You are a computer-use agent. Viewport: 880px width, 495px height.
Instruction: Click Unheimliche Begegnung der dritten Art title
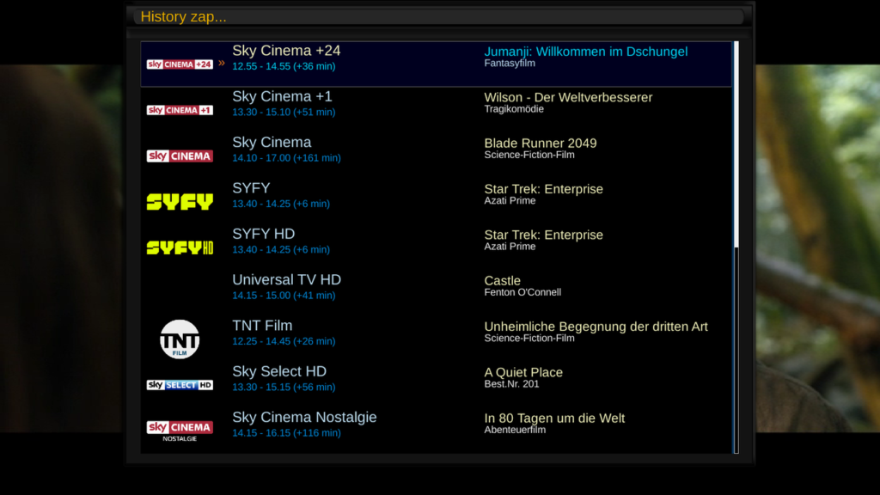pyautogui.click(x=596, y=327)
